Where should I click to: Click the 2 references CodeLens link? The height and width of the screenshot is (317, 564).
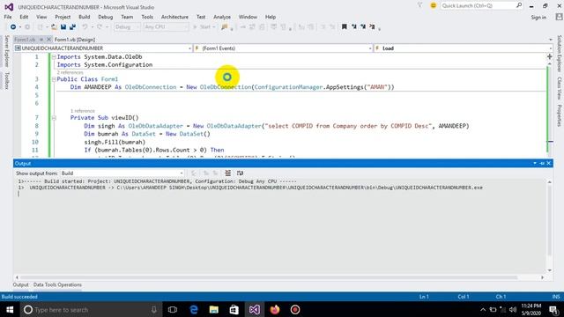(x=70, y=72)
